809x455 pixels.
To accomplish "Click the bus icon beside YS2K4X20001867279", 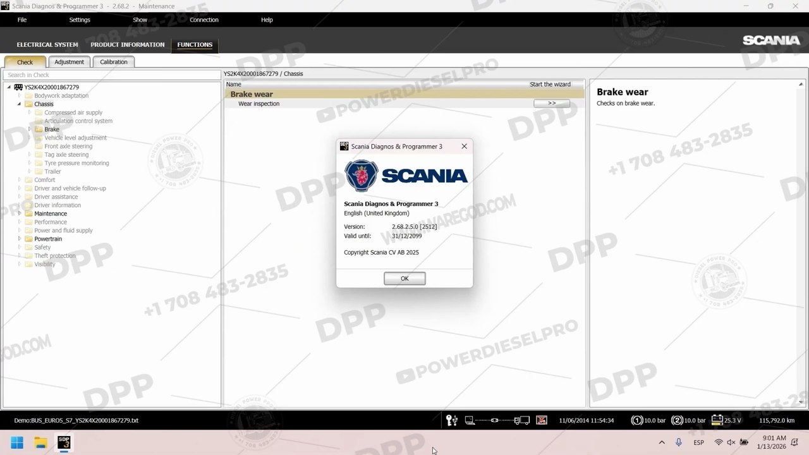I will click(18, 87).
